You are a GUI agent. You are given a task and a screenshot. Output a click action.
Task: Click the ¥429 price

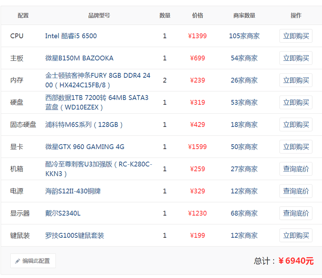click(197, 124)
